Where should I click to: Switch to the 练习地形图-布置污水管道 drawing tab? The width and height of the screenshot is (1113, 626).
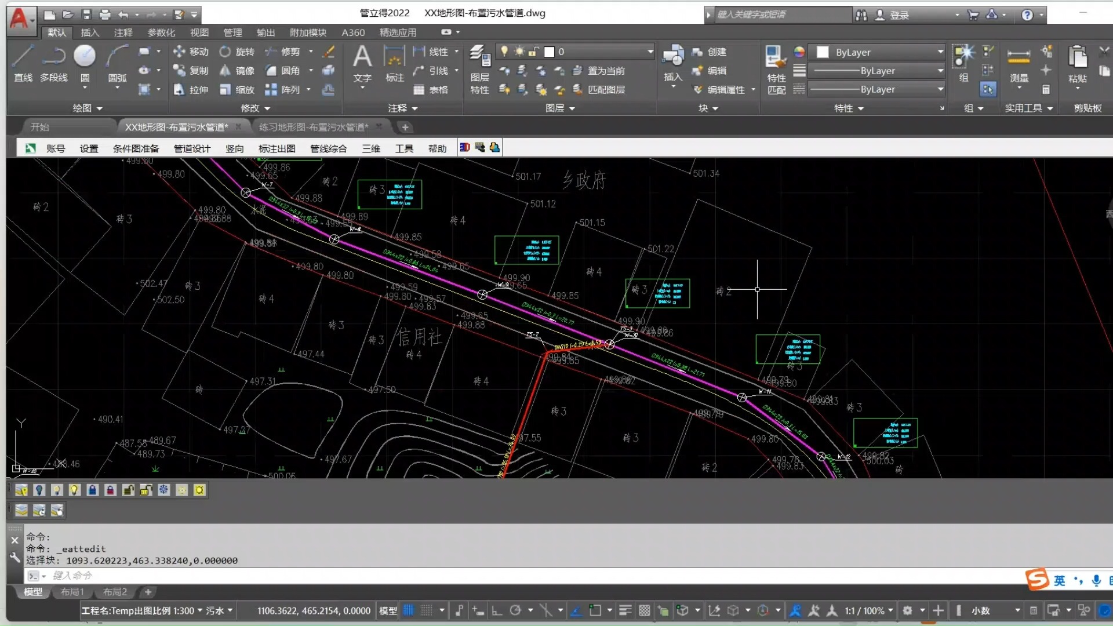click(x=313, y=127)
